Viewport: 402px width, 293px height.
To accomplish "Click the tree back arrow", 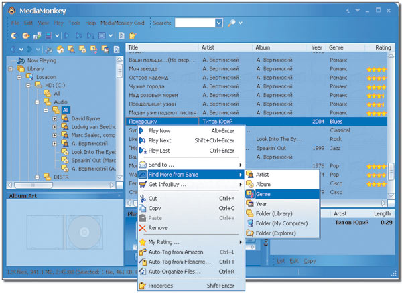I will click(13, 49).
